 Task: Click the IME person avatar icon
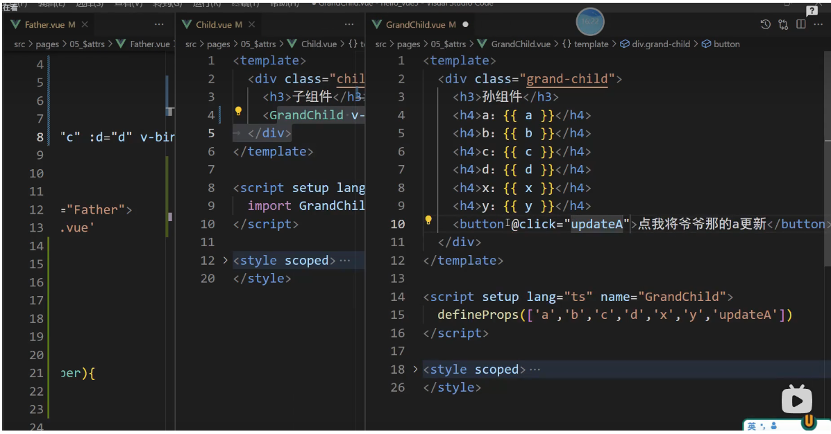(774, 426)
